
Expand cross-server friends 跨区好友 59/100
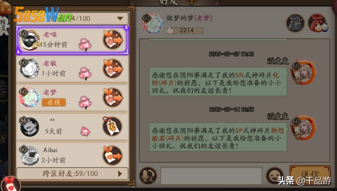(x=72, y=174)
